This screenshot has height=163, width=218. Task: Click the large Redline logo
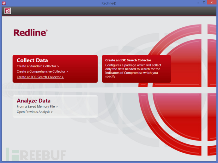[x=30, y=33]
